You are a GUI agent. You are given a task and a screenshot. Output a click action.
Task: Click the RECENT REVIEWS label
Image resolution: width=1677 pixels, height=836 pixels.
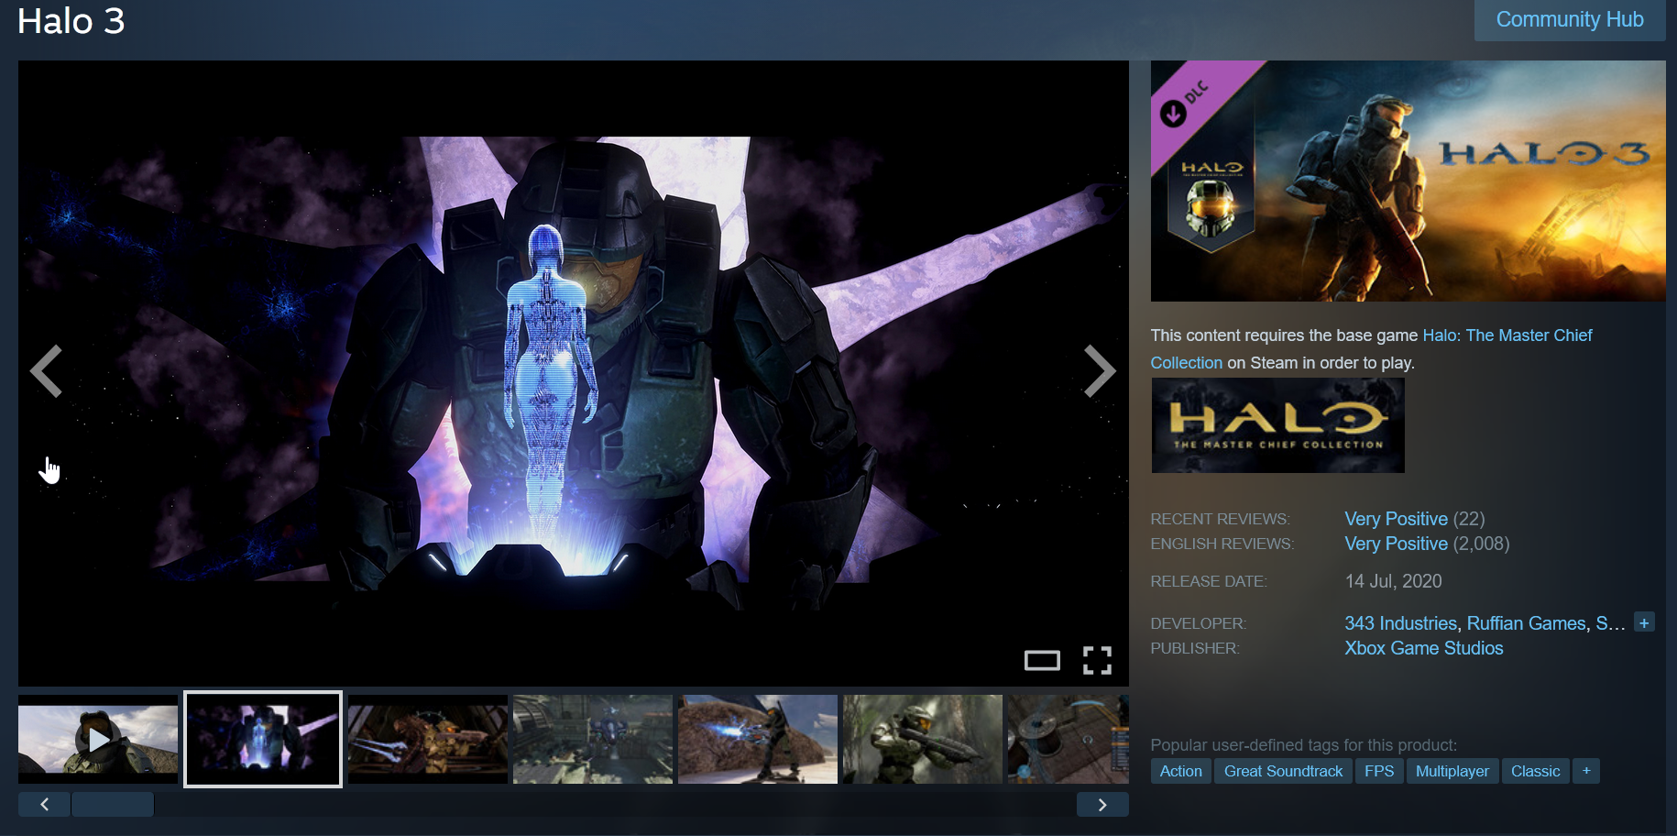coord(1220,519)
